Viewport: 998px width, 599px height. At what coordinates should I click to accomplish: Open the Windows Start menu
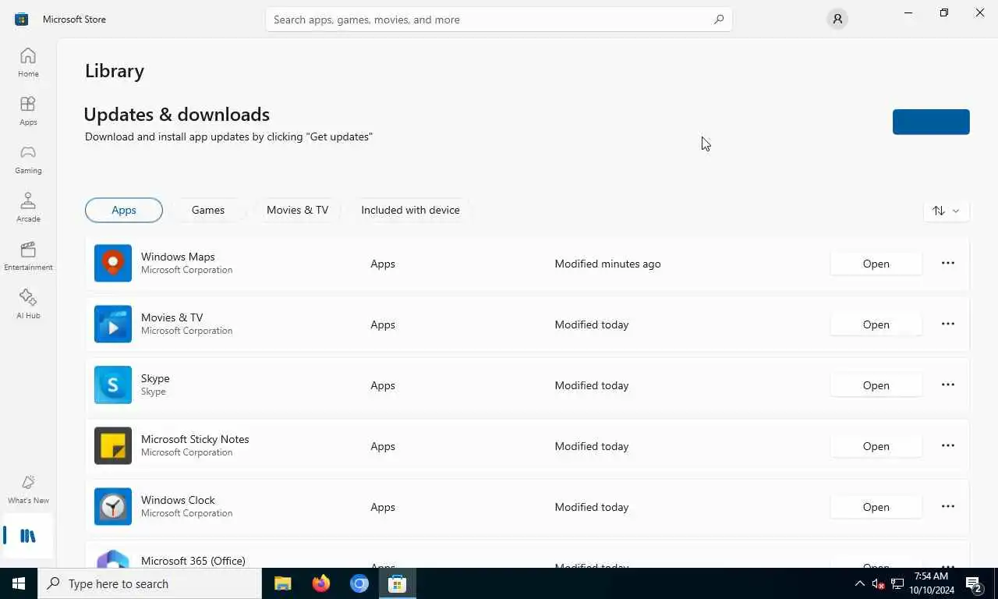point(19,583)
